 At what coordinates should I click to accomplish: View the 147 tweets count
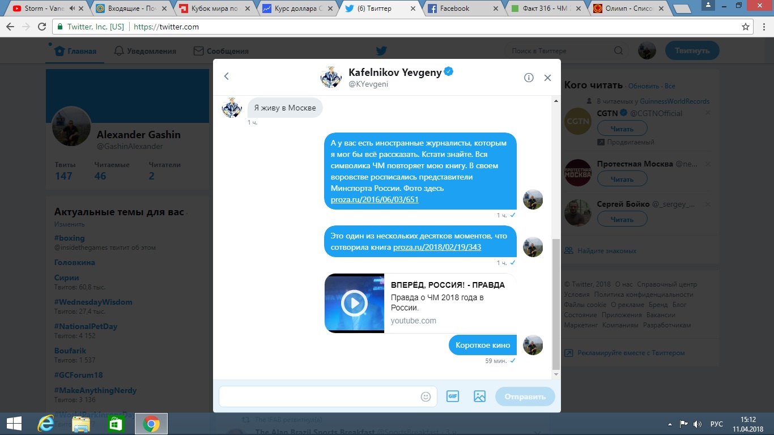click(63, 176)
